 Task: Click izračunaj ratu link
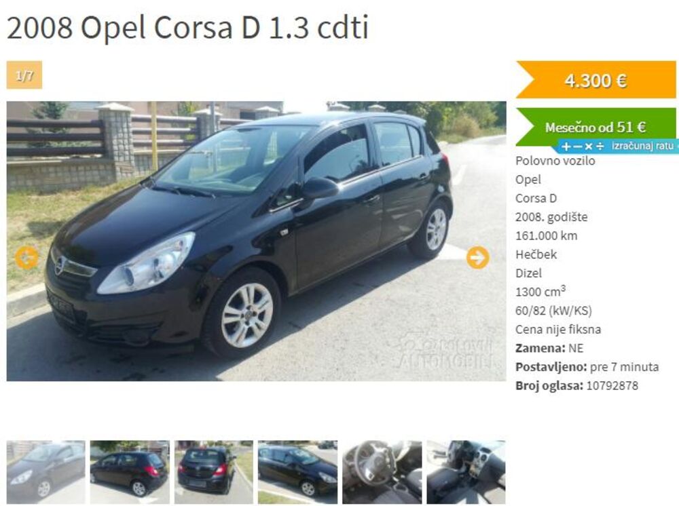pos(642,147)
